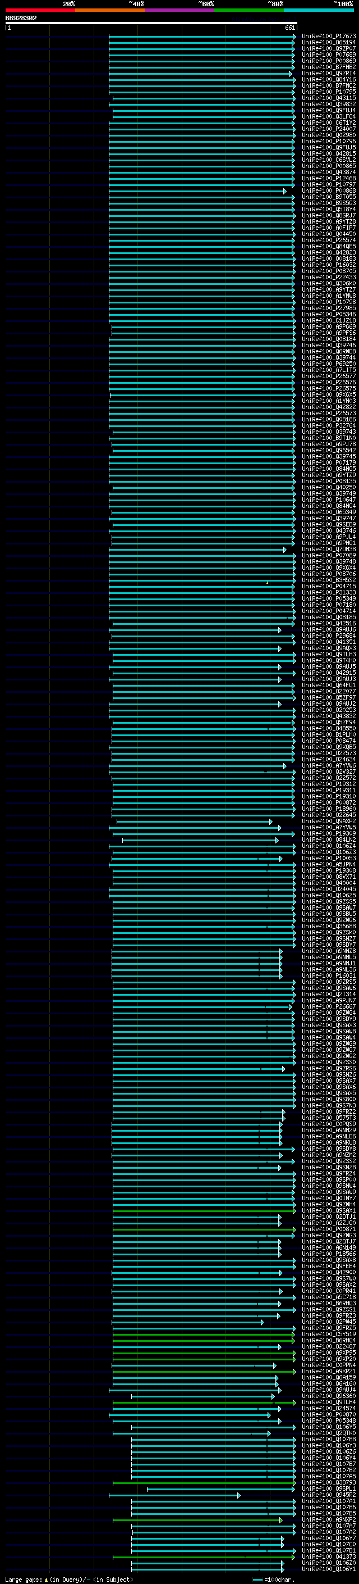
Task: Select the UniRef100_P00865 label
Action: pyautogui.click(x=329, y=166)
